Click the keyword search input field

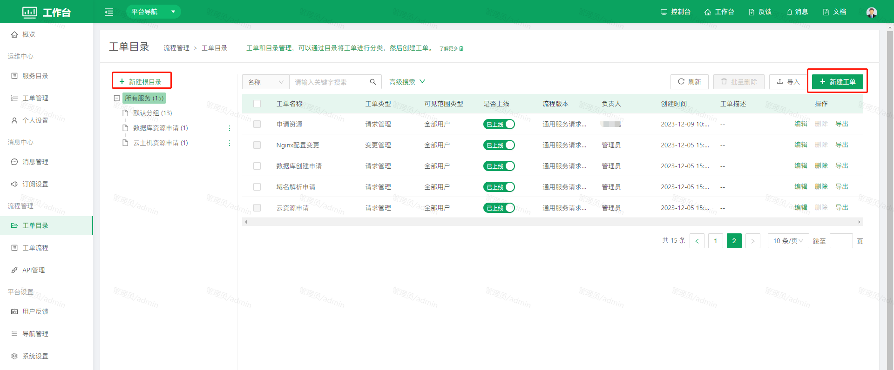329,82
